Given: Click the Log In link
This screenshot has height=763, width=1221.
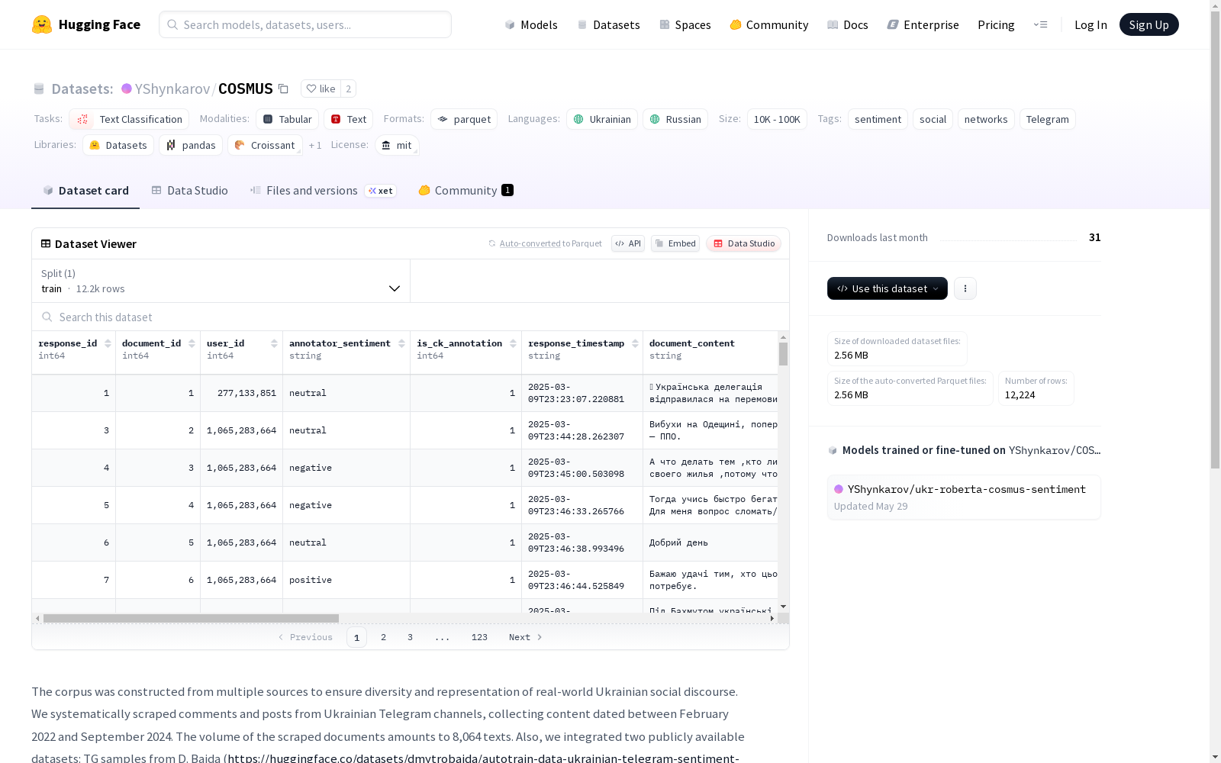Looking at the screenshot, I should point(1091,24).
